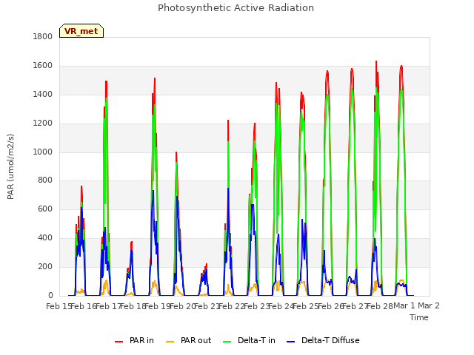The image size is (474, 355).
Task: Click the red PAR in legend swatch
Action: coord(118,341)
